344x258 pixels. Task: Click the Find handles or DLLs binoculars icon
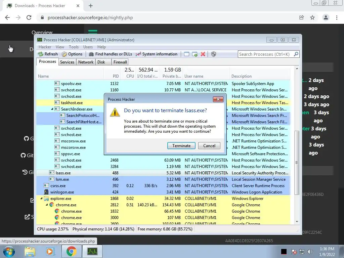(x=91, y=54)
